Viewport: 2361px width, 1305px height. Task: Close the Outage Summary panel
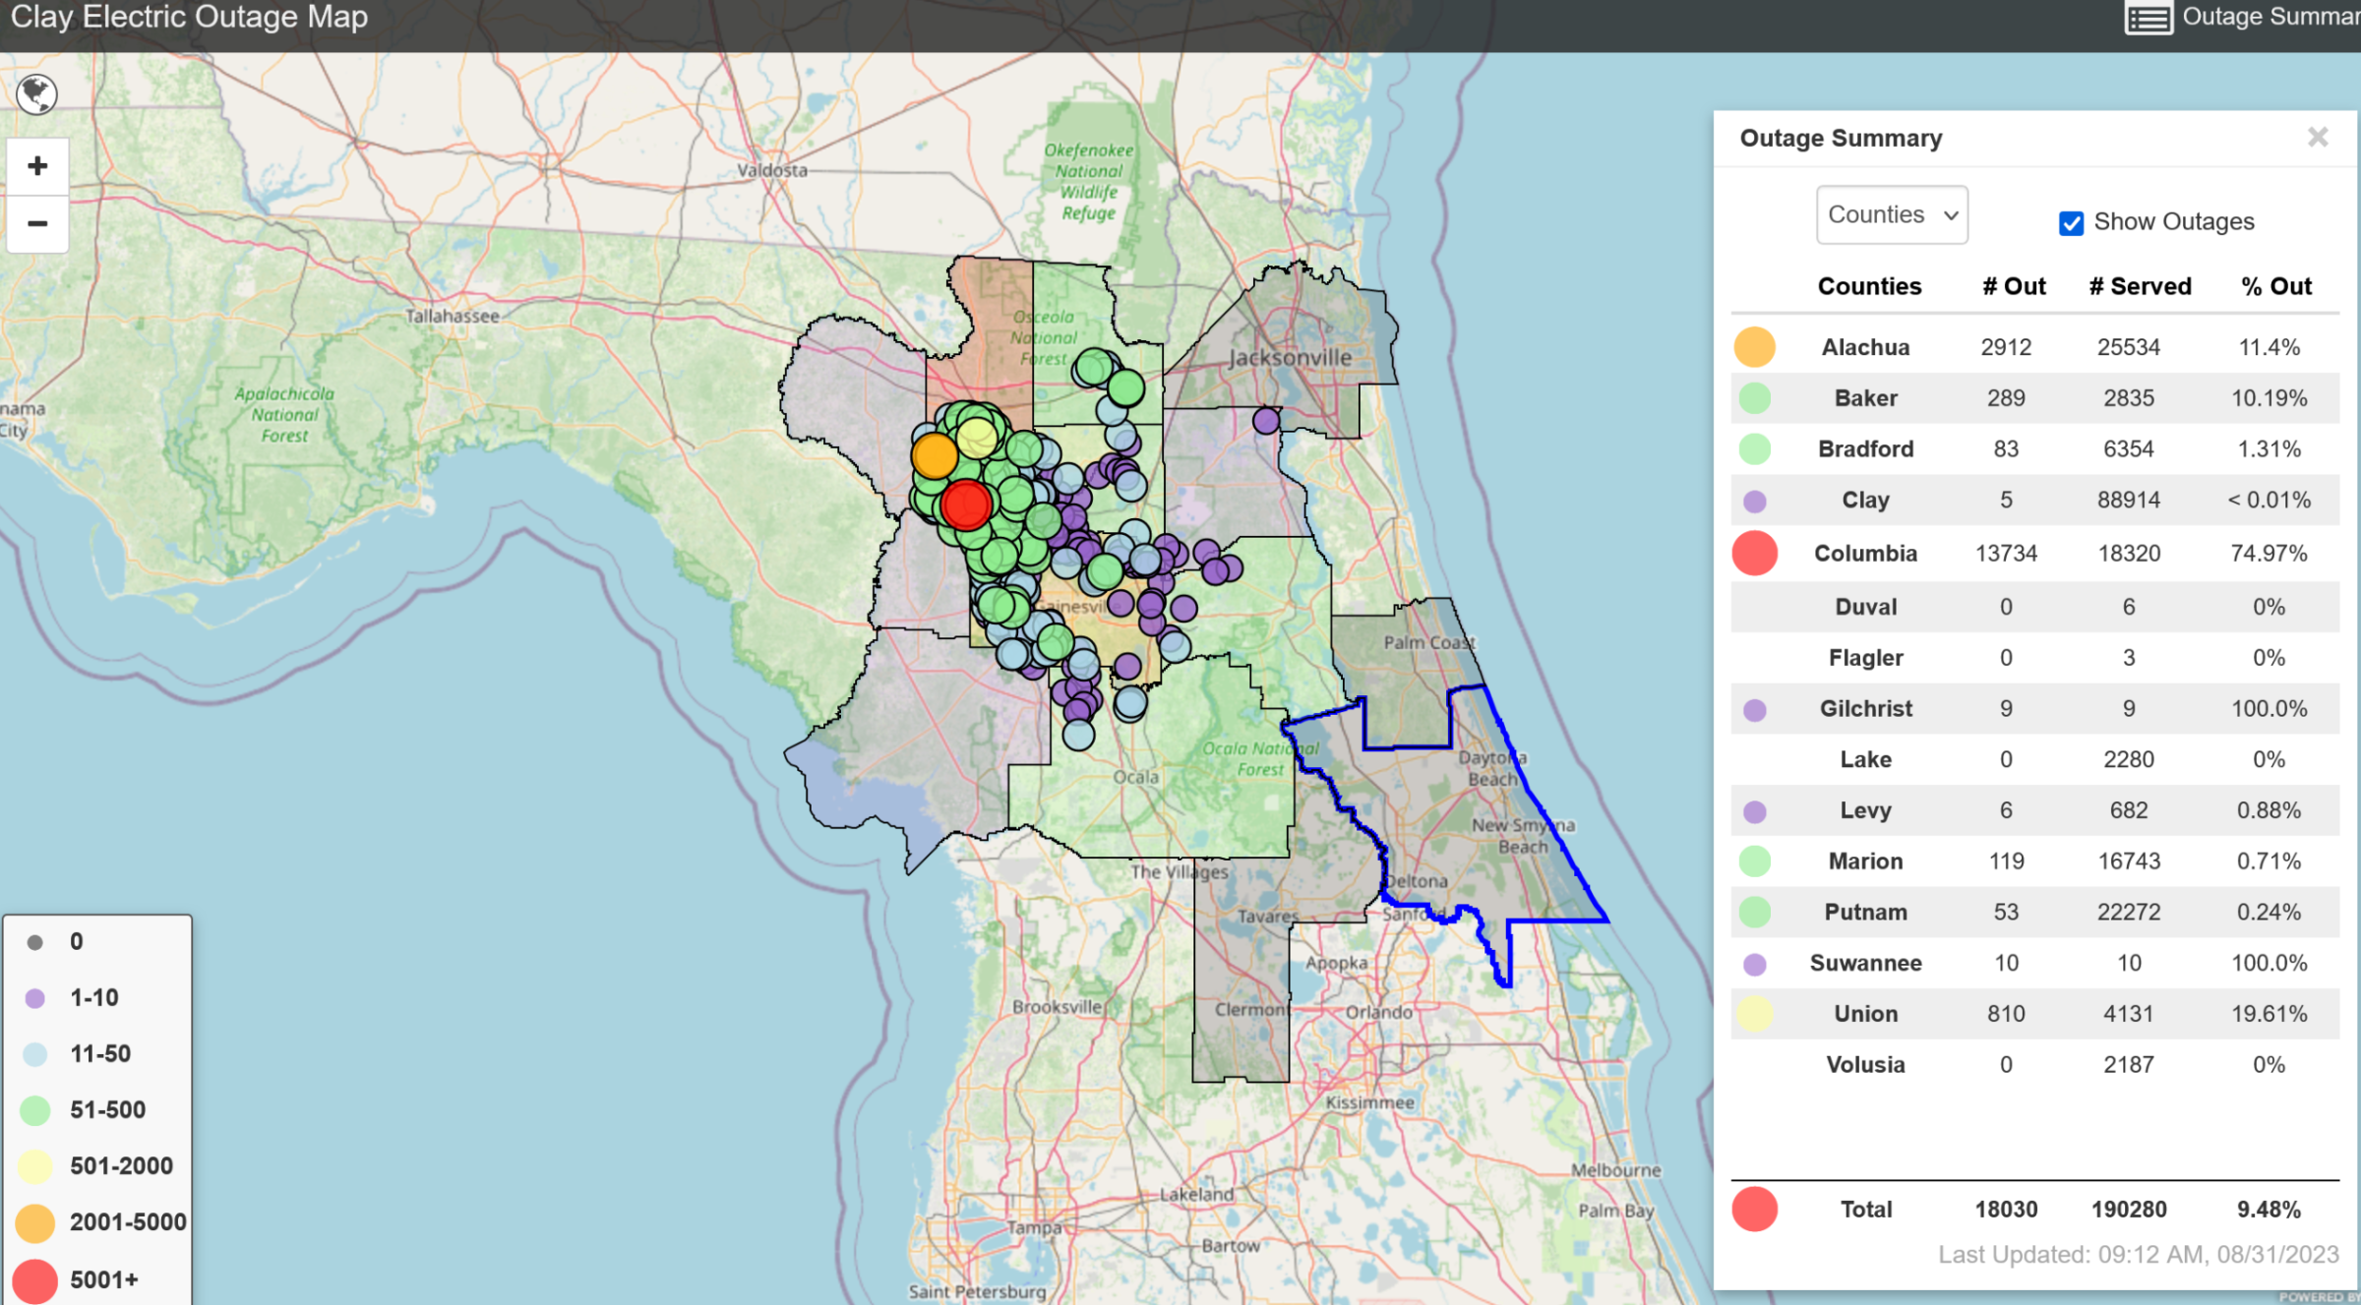click(2318, 138)
